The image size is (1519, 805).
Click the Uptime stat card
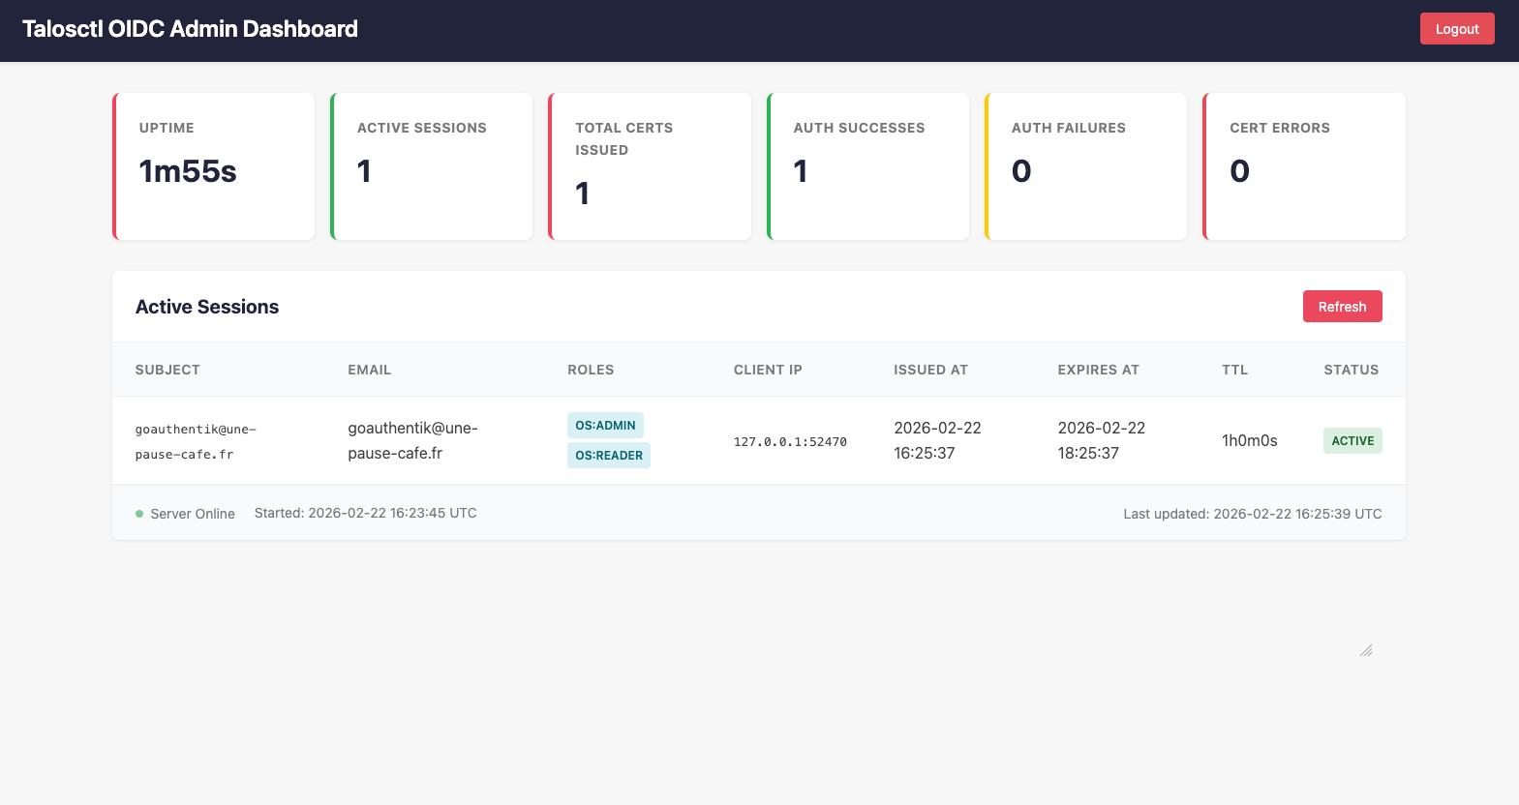tap(214, 166)
